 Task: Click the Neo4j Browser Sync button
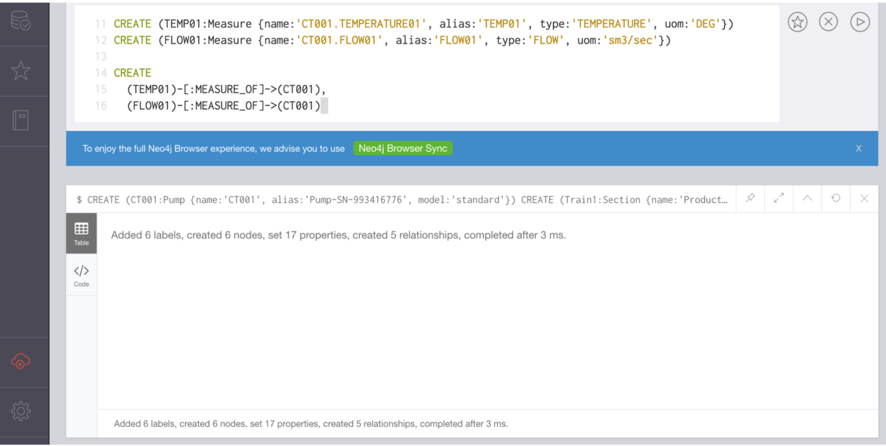pyautogui.click(x=402, y=148)
